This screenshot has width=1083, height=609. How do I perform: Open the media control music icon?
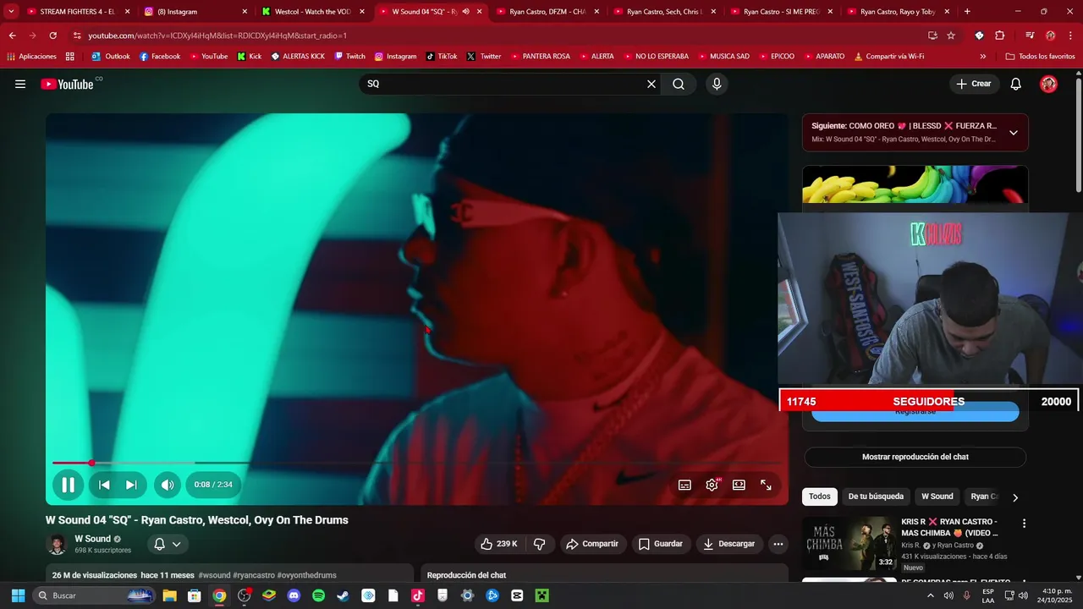tap(1030, 36)
